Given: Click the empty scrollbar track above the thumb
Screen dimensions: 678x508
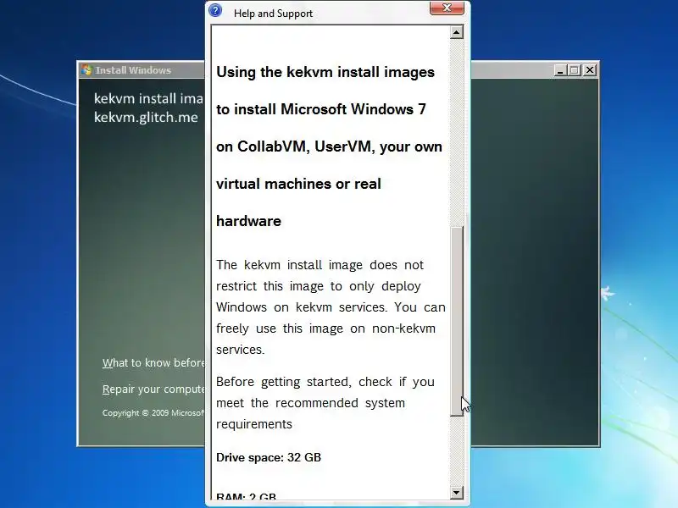Looking at the screenshot, I should [x=457, y=133].
